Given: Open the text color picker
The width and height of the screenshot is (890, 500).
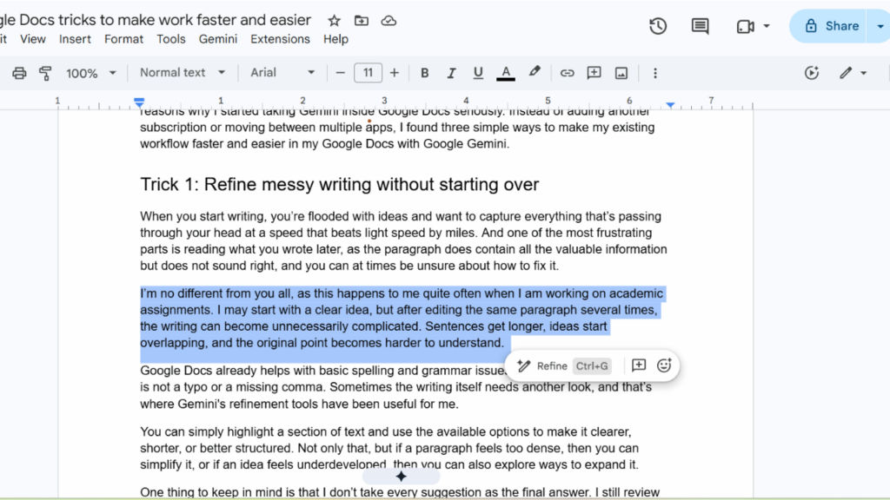Looking at the screenshot, I should click(x=506, y=73).
